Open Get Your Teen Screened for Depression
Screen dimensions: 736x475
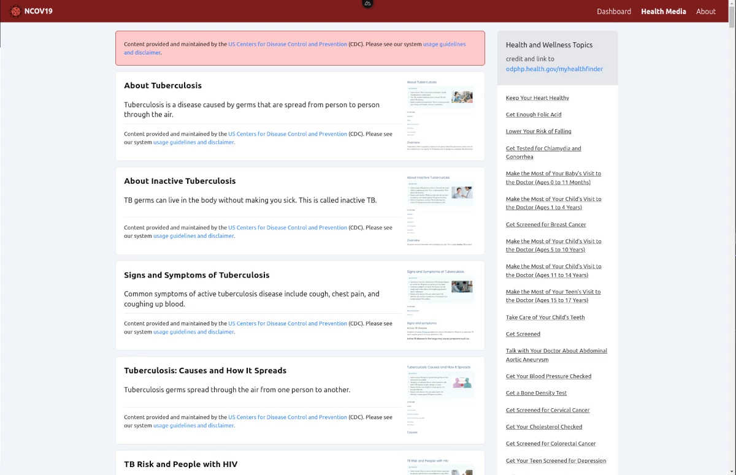point(556,461)
